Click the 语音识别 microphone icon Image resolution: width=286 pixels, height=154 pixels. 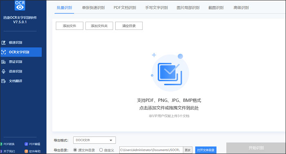tap(3, 71)
